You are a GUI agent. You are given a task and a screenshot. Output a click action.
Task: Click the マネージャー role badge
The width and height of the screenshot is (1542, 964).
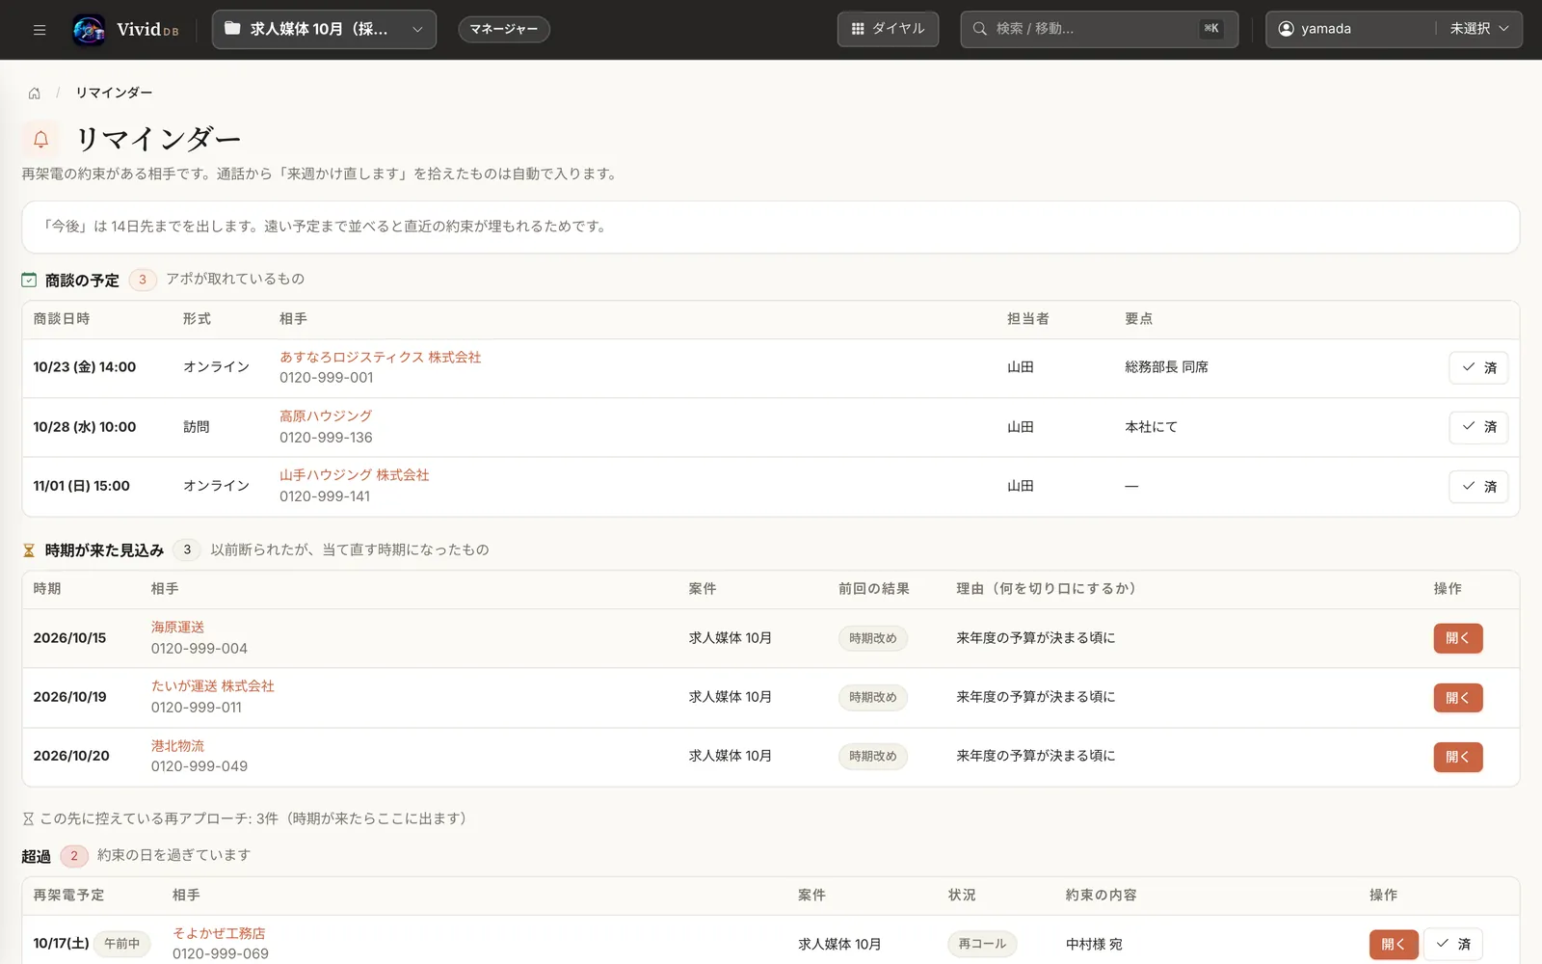pos(504,29)
